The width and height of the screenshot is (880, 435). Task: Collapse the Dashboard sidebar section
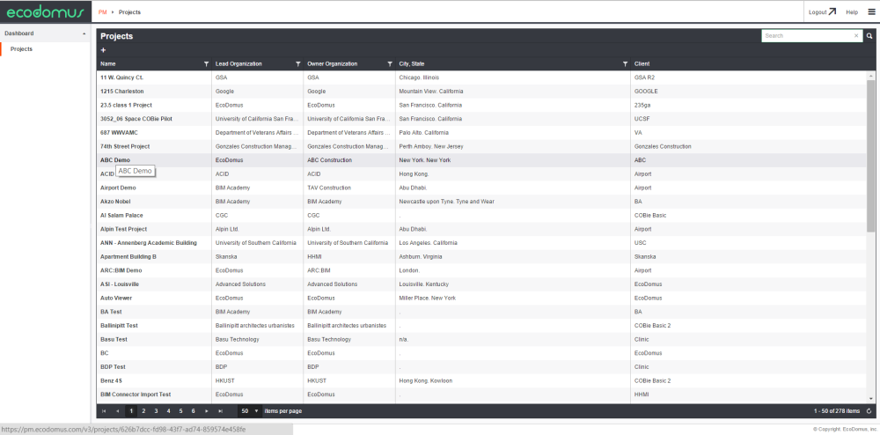point(84,33)
